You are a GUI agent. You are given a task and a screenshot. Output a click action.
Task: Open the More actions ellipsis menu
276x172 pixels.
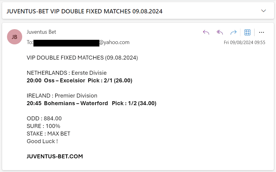261,33
